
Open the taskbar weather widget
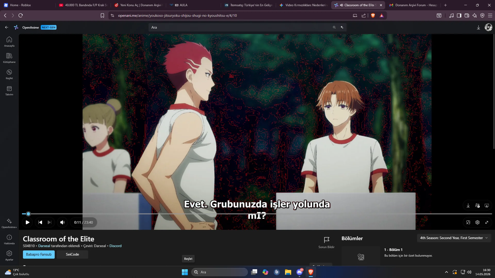[17, 272]
